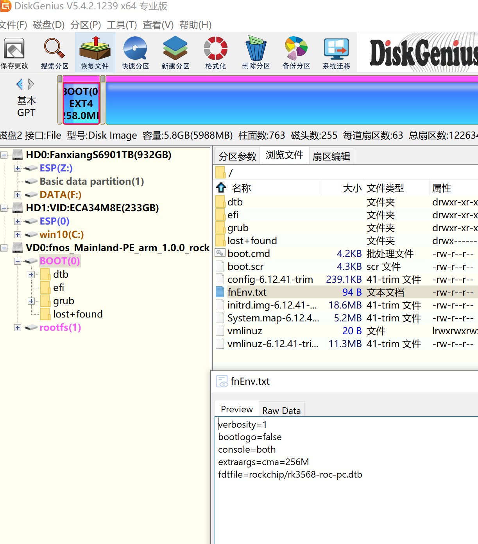Image resolution: width=478 pixels, height=544 pixels.
Task: Expand the grub folder in the tree
Action: 31,301
